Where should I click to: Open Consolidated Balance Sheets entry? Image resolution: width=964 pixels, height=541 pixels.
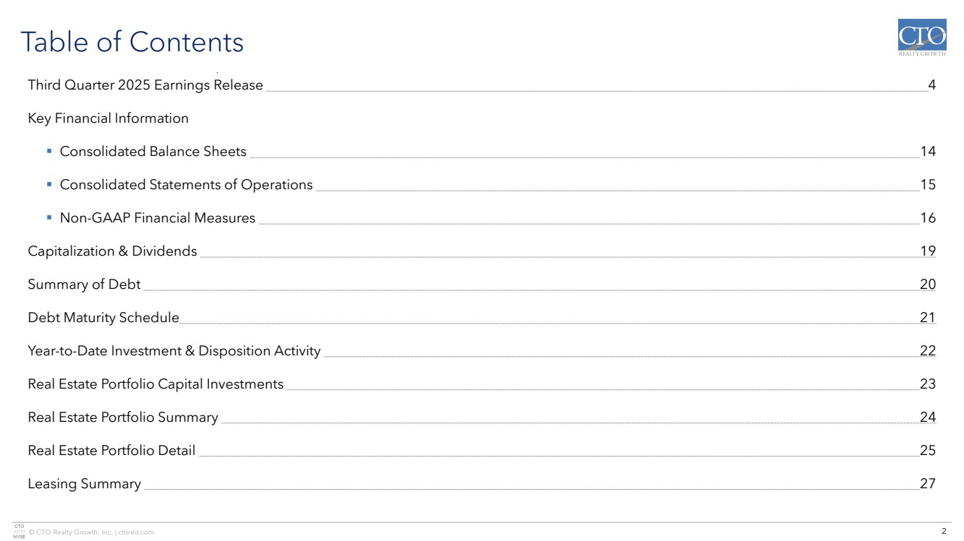[153, 152]
